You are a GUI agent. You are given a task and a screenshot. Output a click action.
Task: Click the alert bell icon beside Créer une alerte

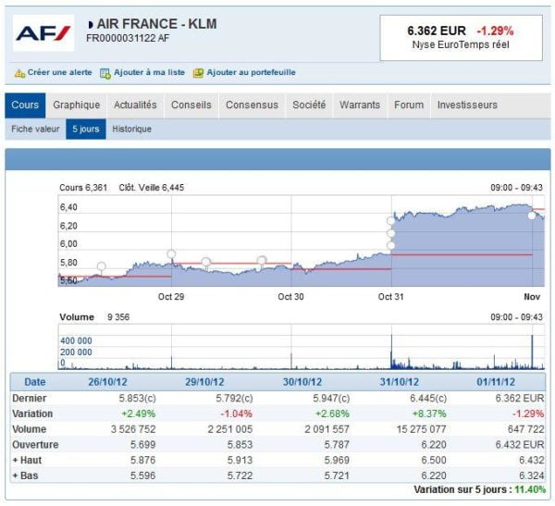coord(19,73)
